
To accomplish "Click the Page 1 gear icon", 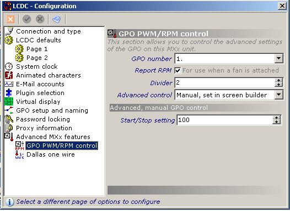I will (19, 49).
